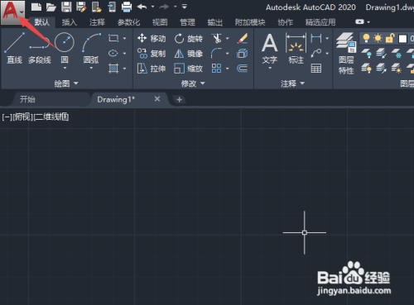Insert a Table with the grid icon

[x=316, y=69]
